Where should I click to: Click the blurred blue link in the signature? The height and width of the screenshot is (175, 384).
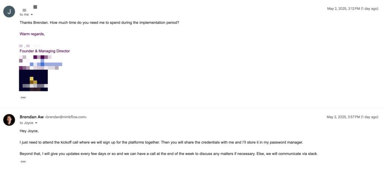click(x=47, y=64)
